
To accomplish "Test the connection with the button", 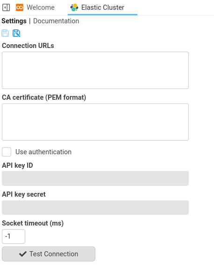I will pyautogui.click(x=49, y=254).
